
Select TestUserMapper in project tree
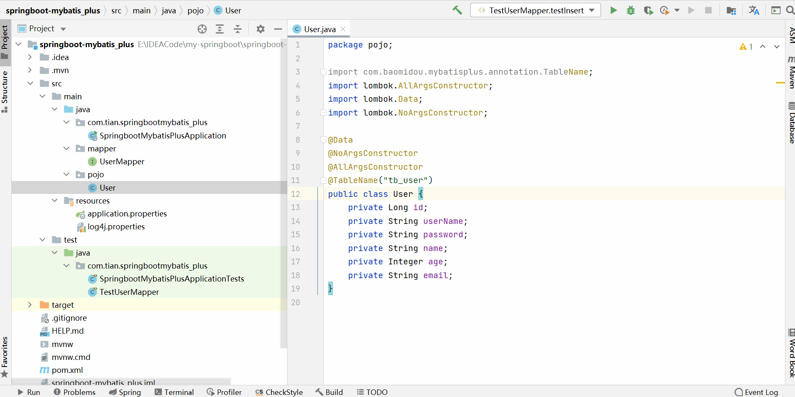[x=129, y=292]
